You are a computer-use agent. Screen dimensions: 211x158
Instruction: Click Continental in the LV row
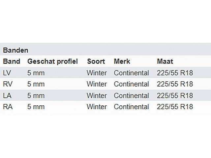tap(131, 73)
